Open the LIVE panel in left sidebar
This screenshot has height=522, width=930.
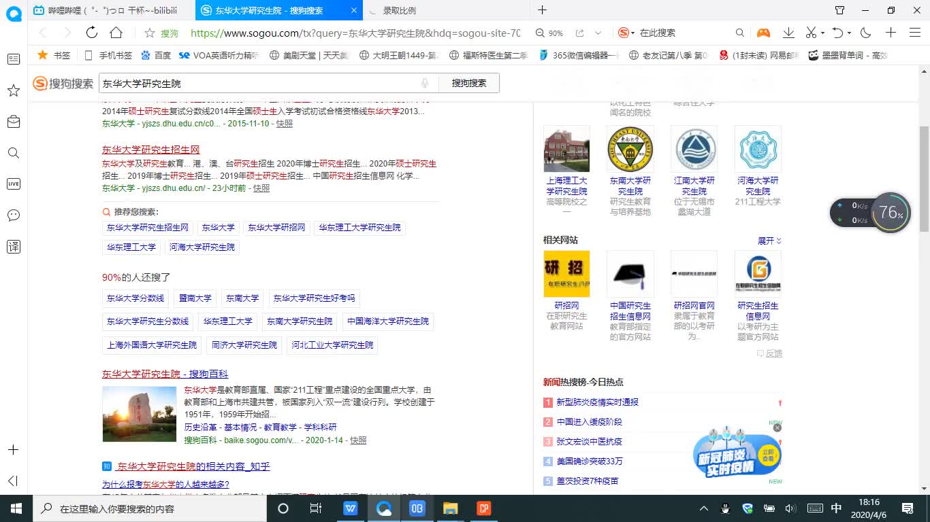pyautogui.click(x=14, y=184)
